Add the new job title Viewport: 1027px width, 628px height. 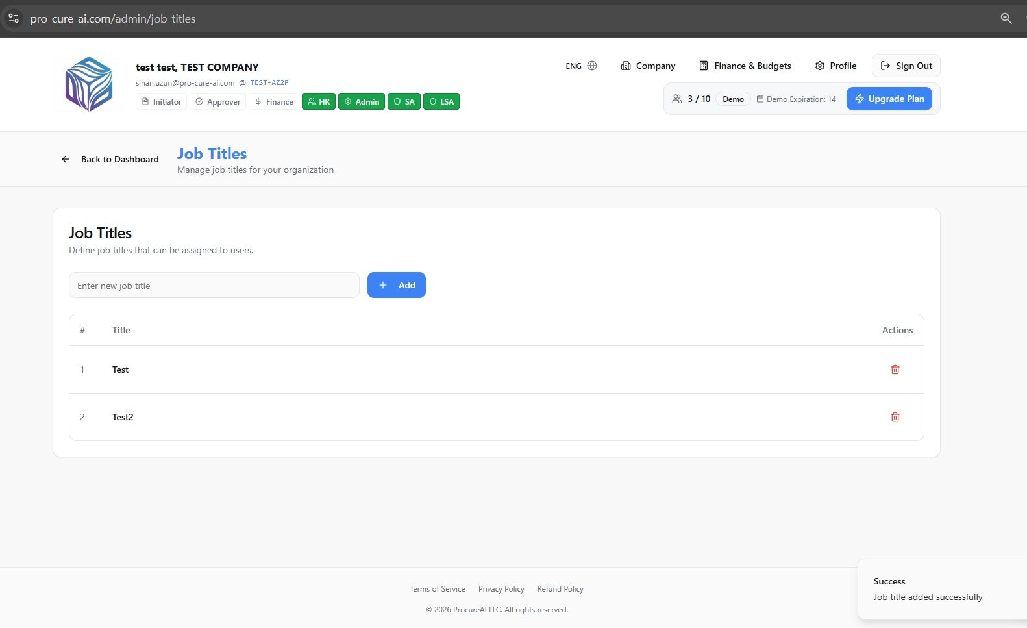pyautogui.click(x=396, y=285)
